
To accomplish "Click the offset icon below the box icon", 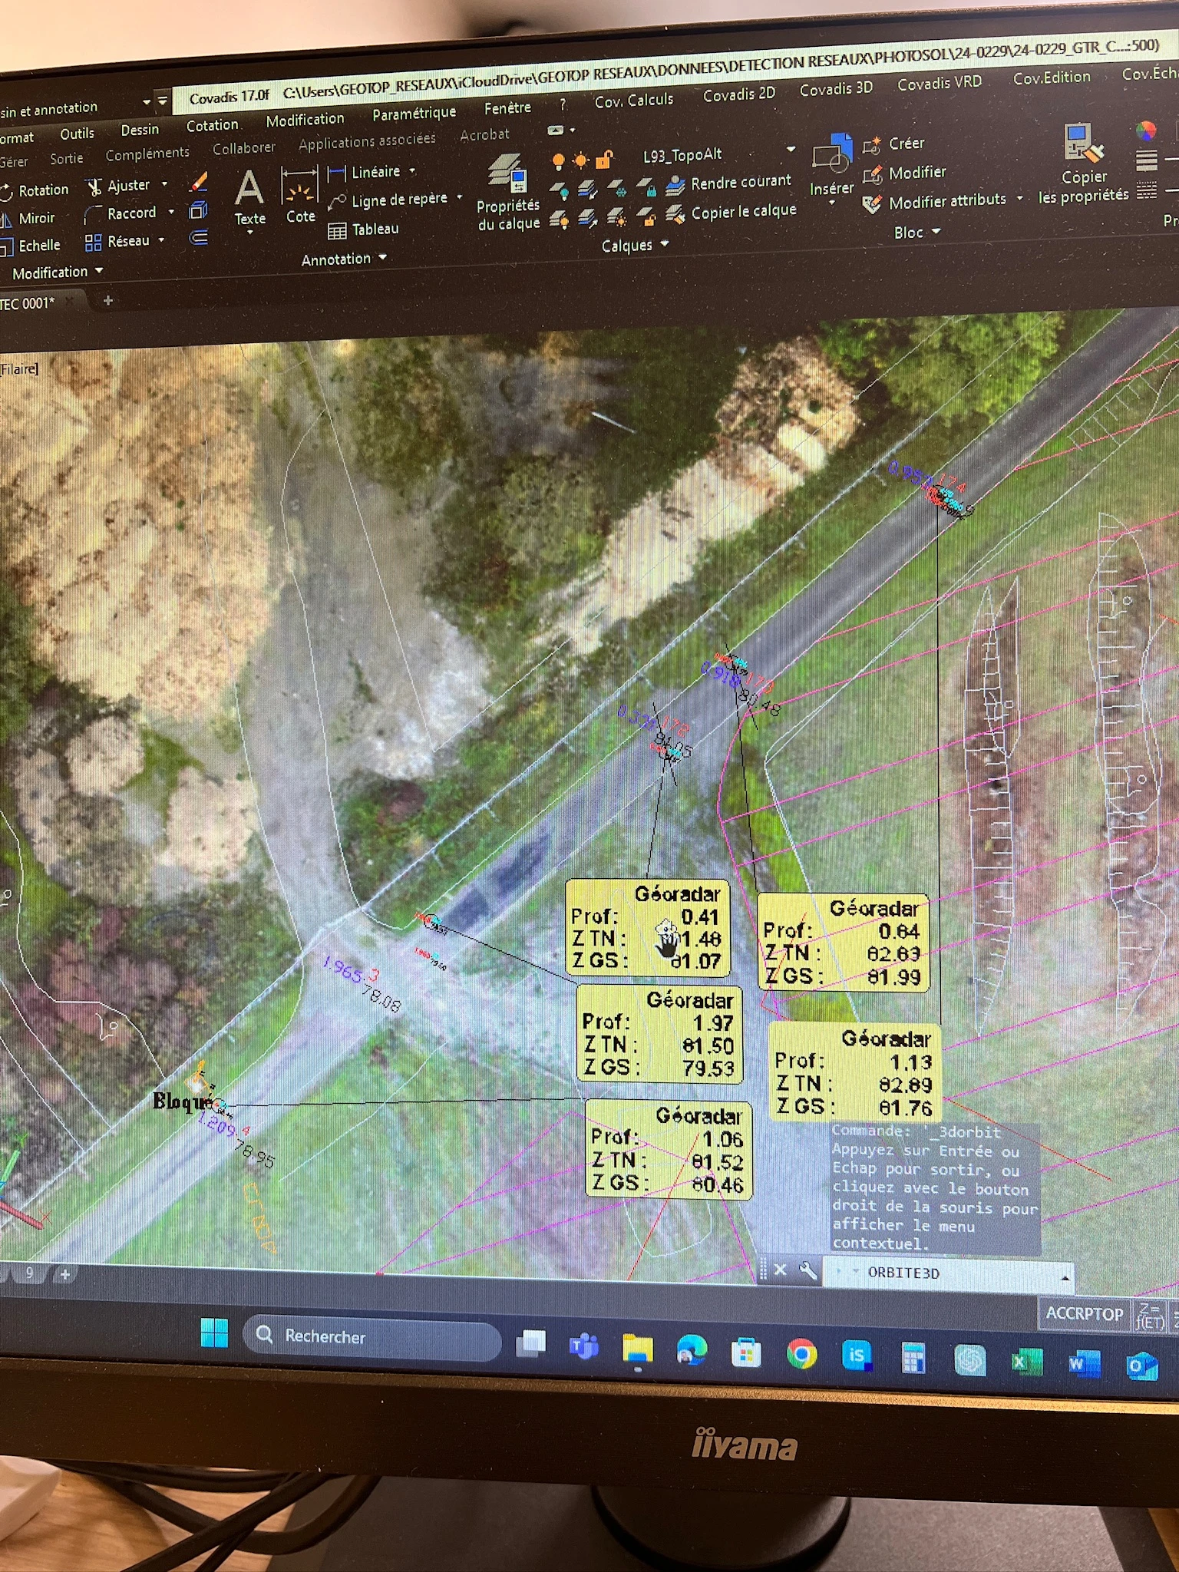I will click(198, 238).
